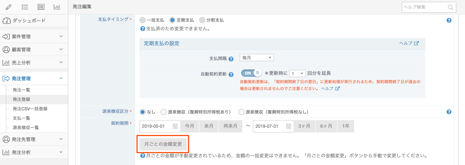The width and height of the screenshot is (465, 165).
Task: Click the 1年 period shortcut
Action: pos(346,126)
